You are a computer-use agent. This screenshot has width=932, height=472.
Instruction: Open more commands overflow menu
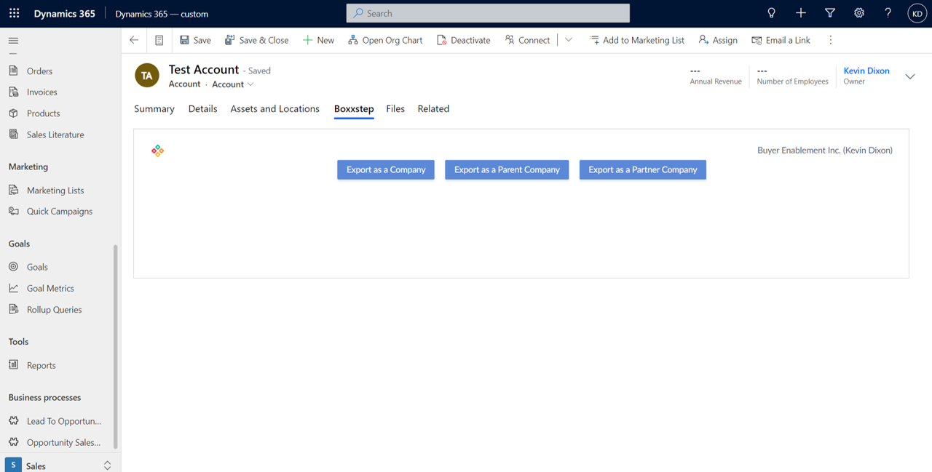tap(830, 40)
